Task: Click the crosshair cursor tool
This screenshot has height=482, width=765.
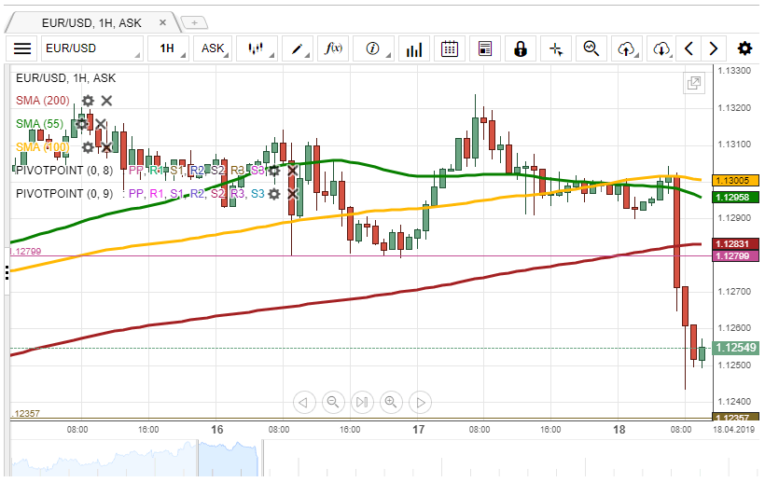Action: pos(556,48)
